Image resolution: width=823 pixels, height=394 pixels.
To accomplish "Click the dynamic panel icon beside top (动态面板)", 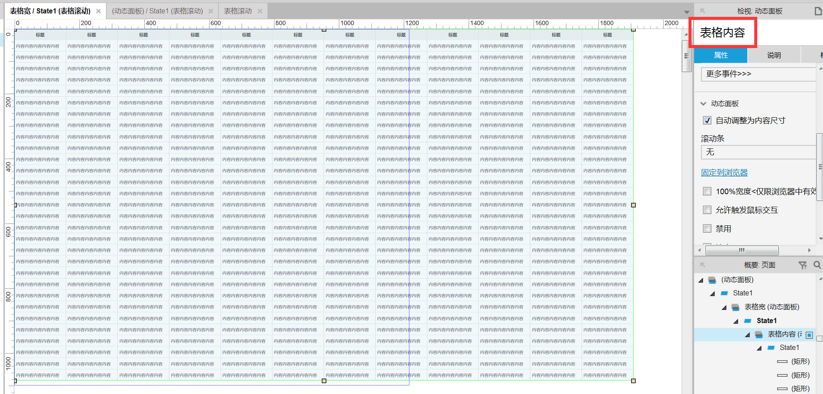I will point(712,280).
